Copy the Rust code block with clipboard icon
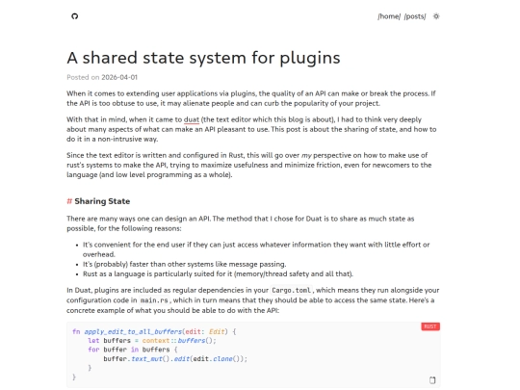Image resolution: width=520 pixels, height=390 pixels. 432,380
